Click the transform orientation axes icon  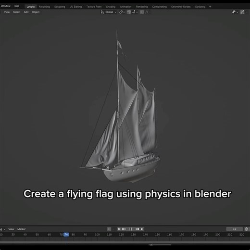[x=102, y=12]
